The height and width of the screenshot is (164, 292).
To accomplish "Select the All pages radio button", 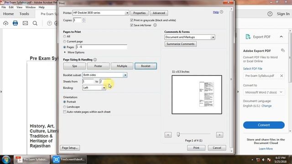I will (x=65, y=36).
